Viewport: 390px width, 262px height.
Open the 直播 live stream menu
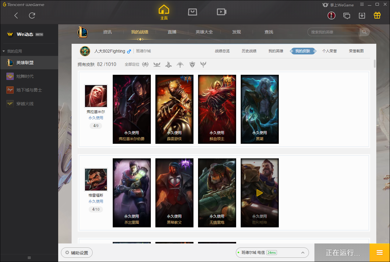point(172,32)
